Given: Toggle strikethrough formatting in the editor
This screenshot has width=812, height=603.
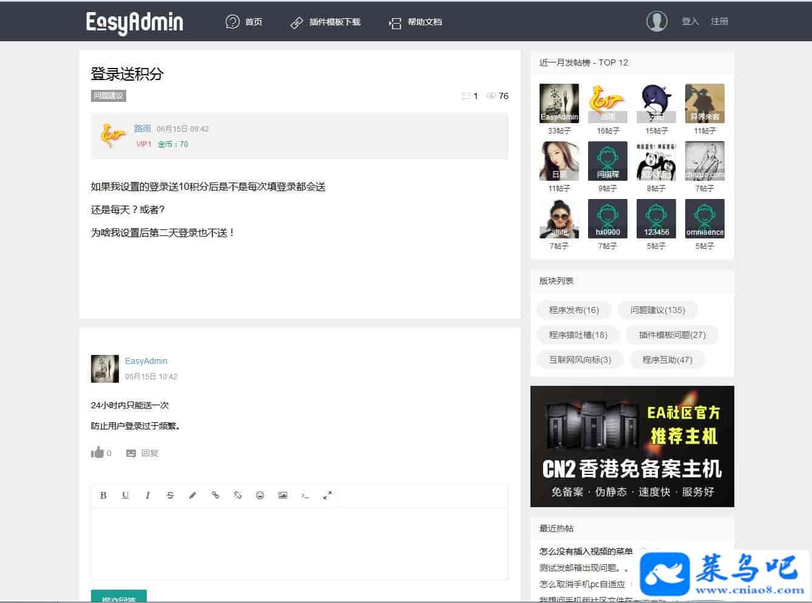Looking at the screenshot, I should 170,495.
